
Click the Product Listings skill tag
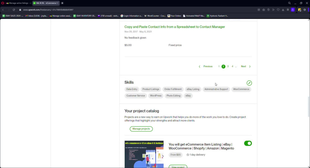(151, 89)
